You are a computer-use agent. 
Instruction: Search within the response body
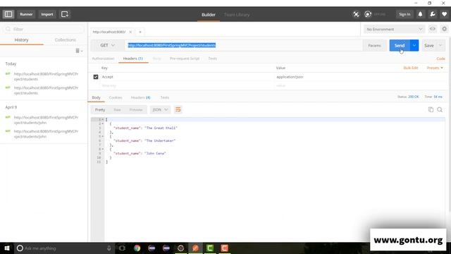pyautogui.click(x=440, y=109)
